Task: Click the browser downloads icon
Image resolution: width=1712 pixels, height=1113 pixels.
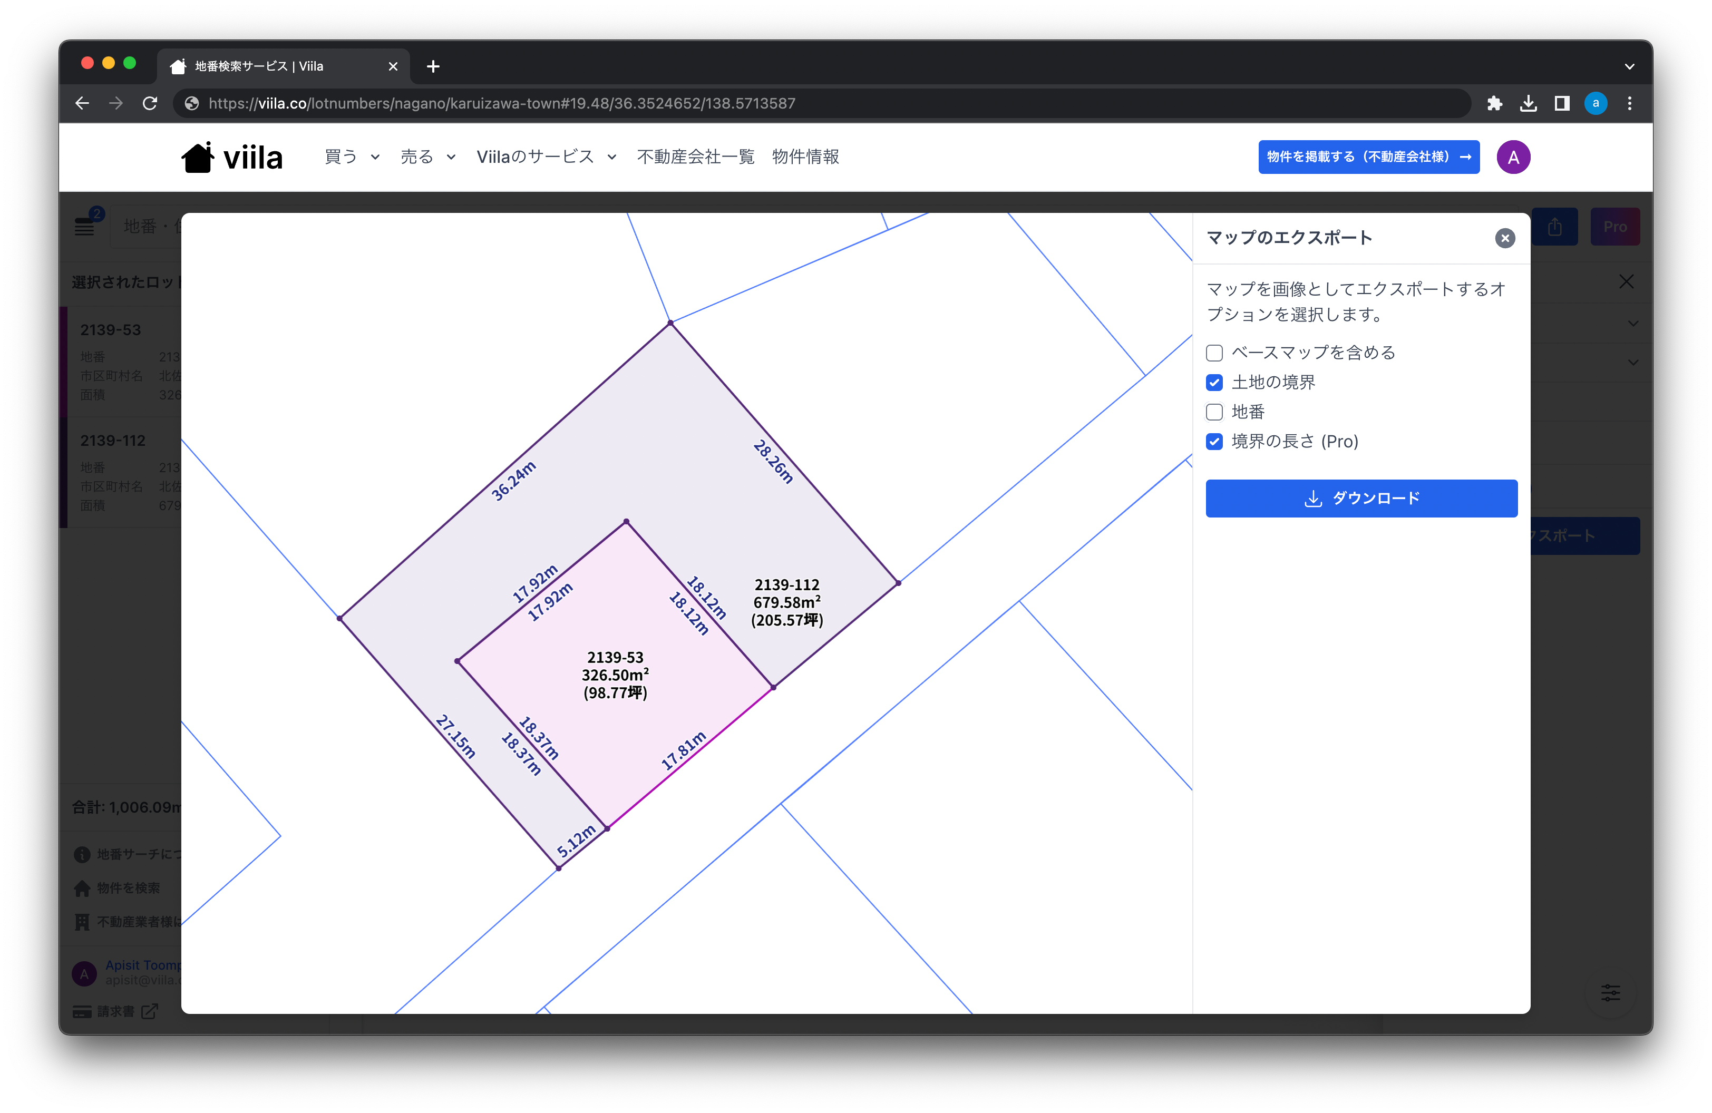Action: click(1528, 103)
